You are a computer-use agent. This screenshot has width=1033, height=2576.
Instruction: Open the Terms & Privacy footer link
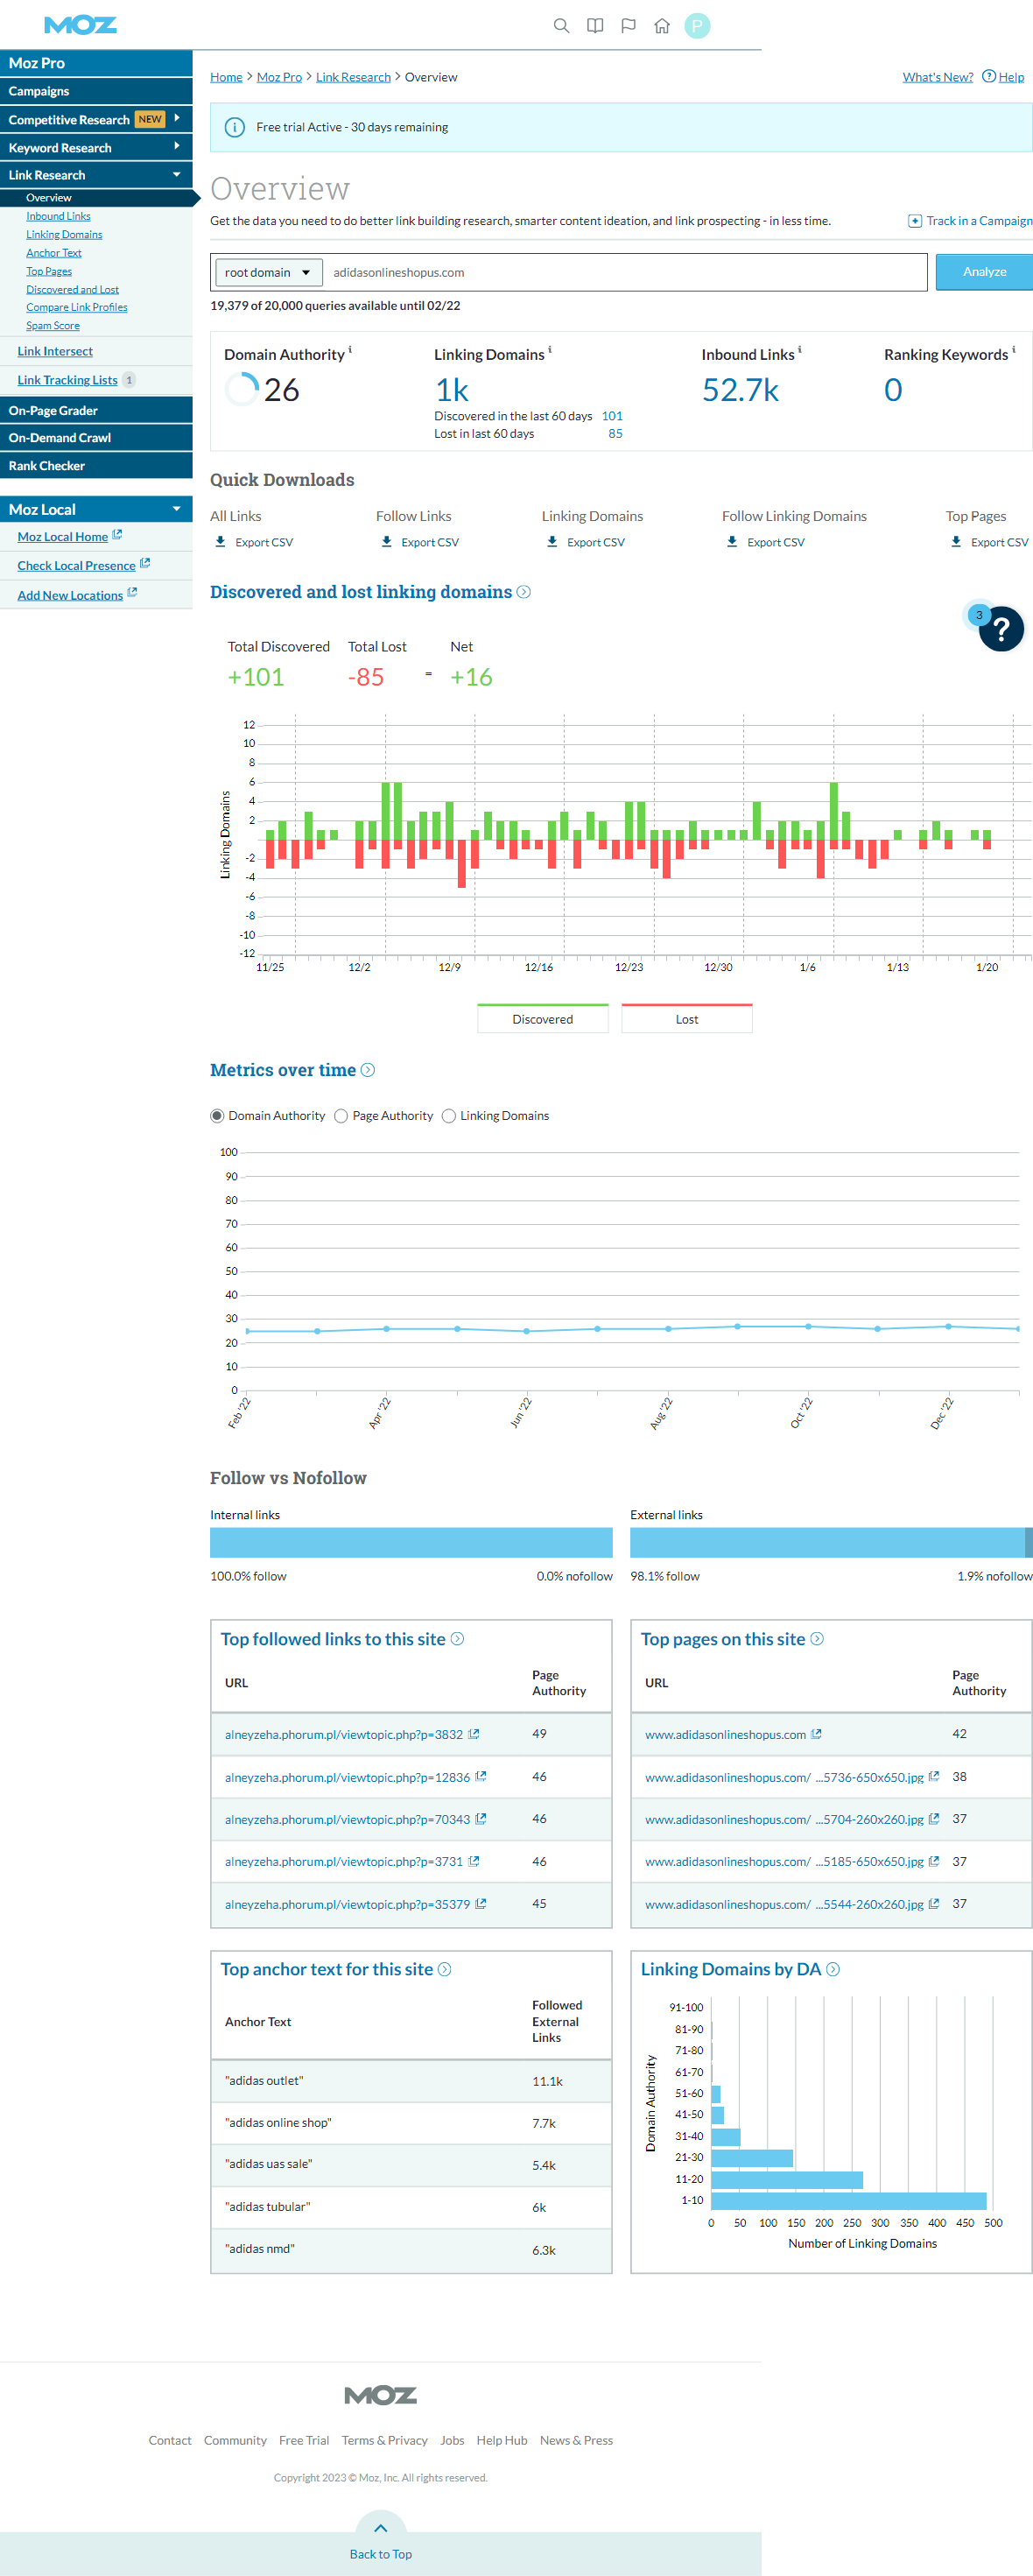click(384, 2440)
